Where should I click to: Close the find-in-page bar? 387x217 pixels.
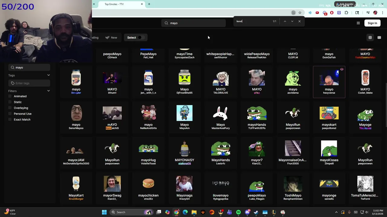[x=299, y=21]
